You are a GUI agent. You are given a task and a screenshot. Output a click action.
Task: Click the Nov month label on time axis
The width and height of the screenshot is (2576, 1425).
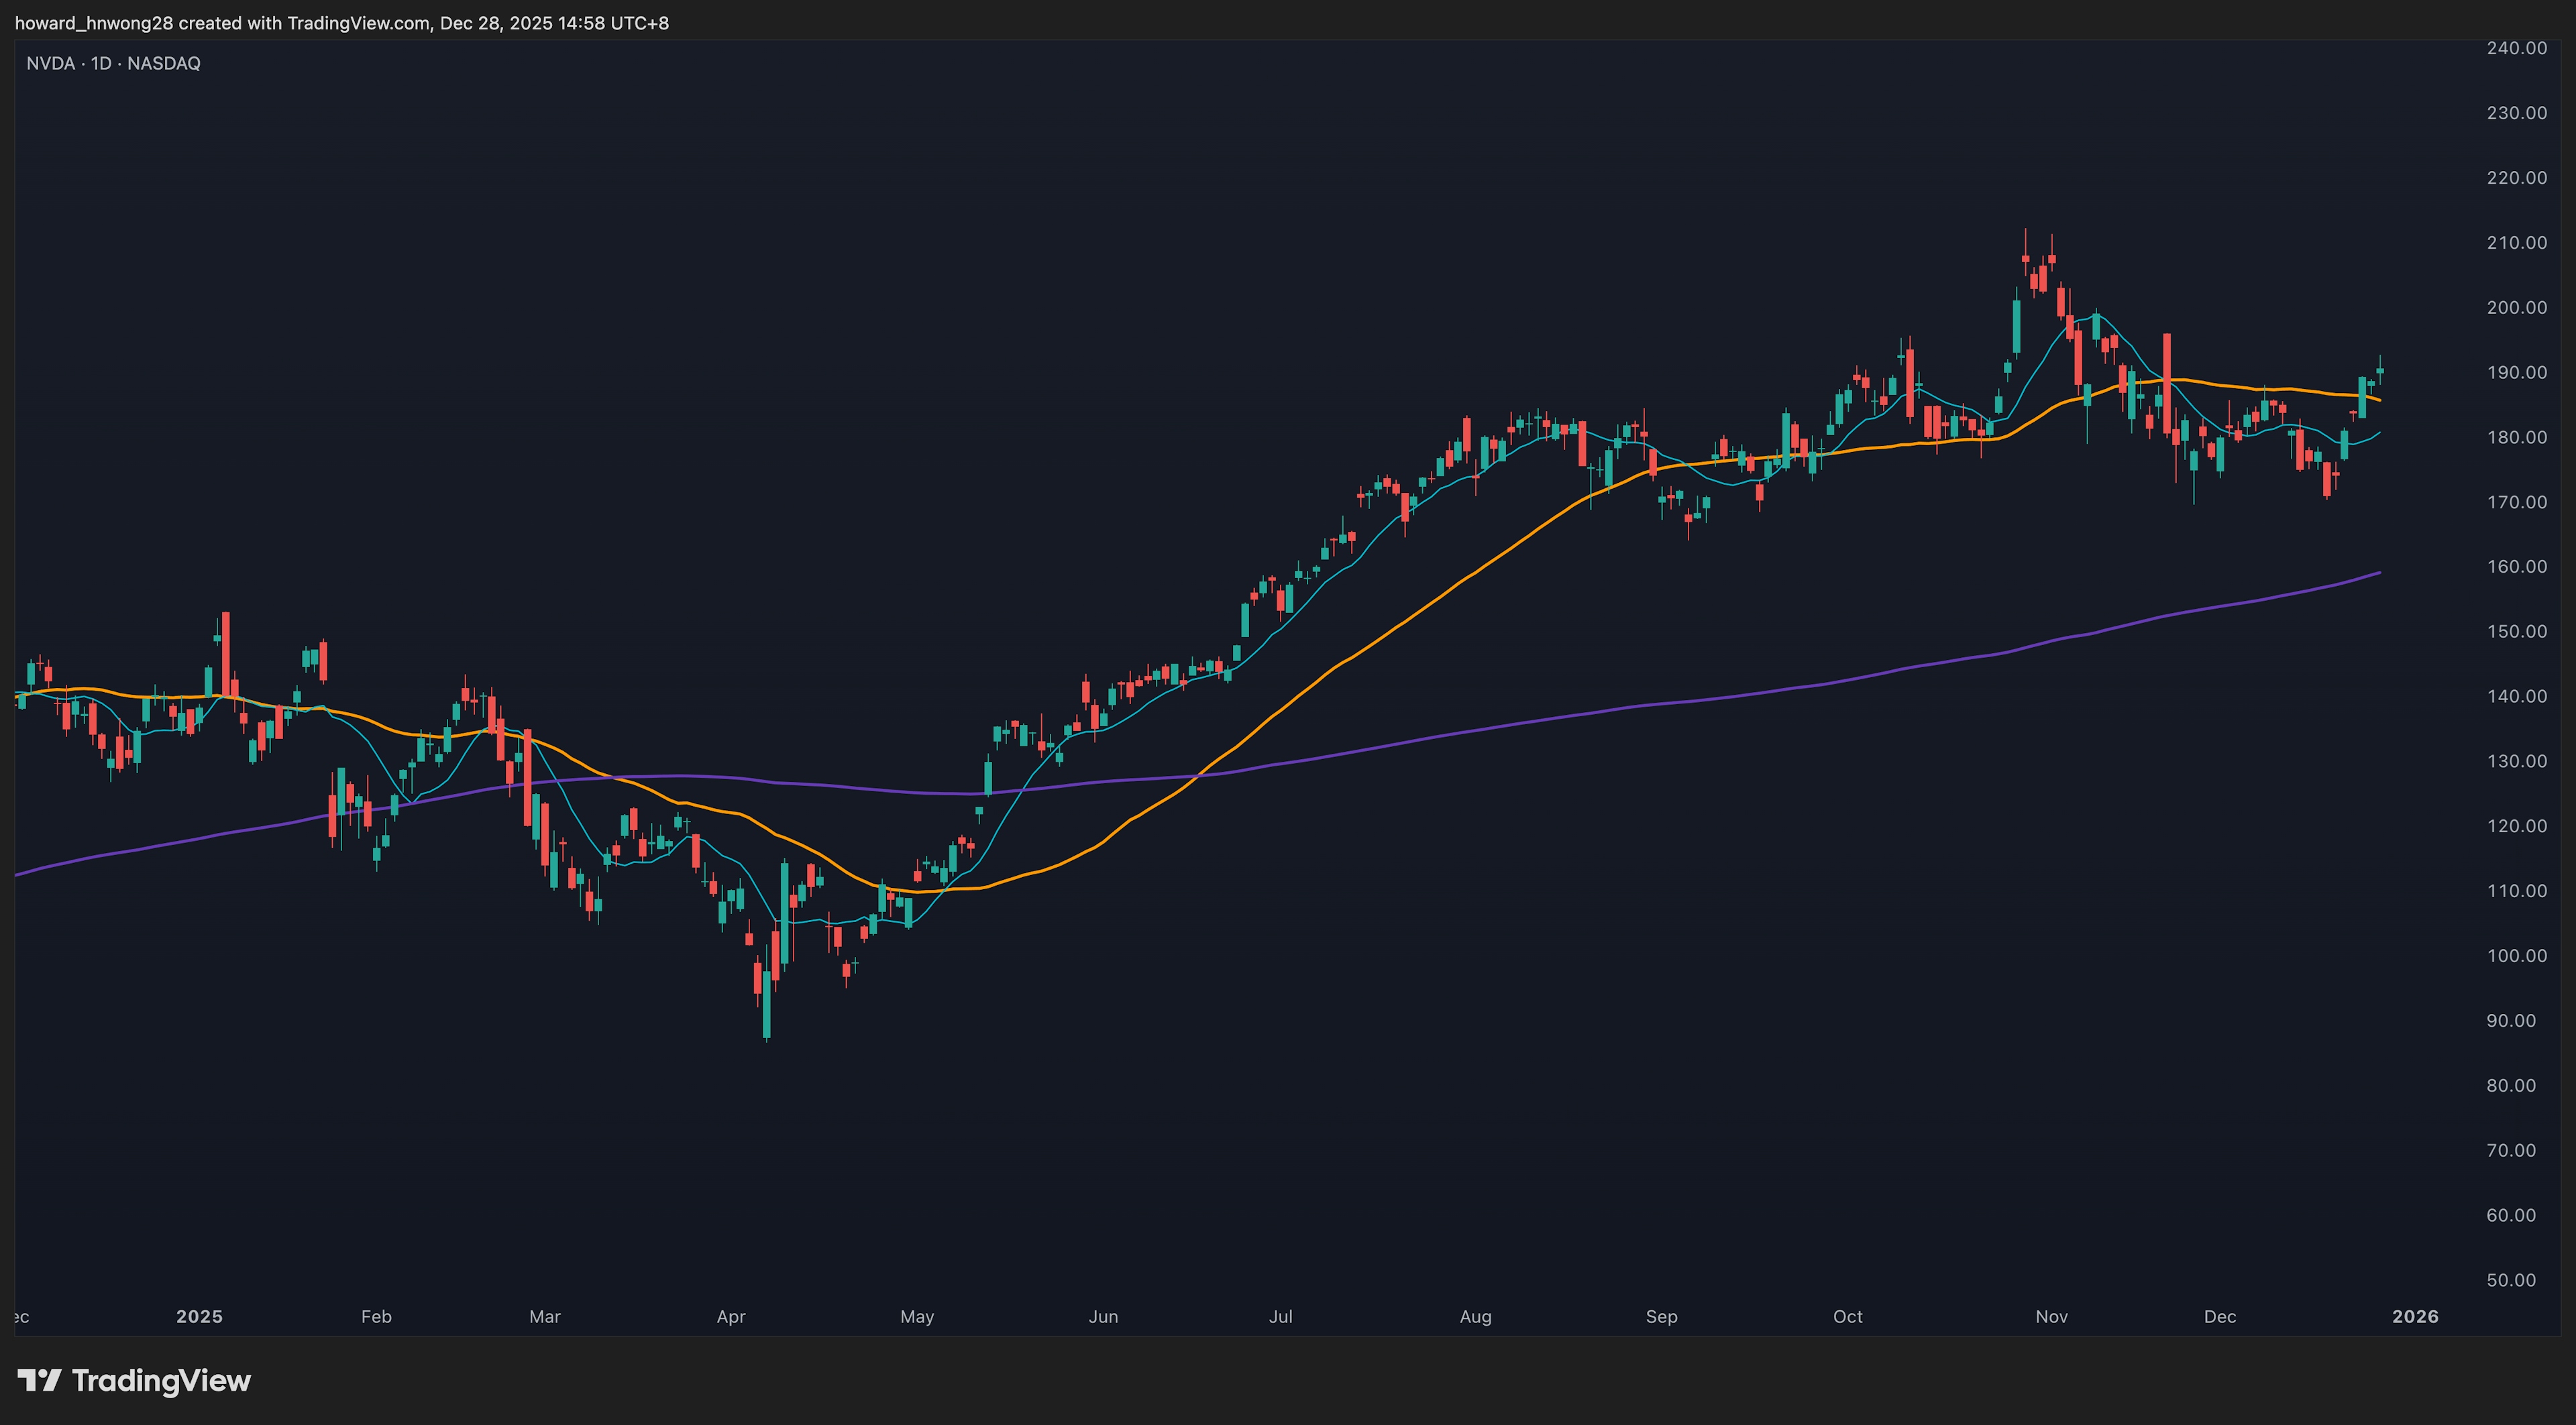point(2051,1316)
